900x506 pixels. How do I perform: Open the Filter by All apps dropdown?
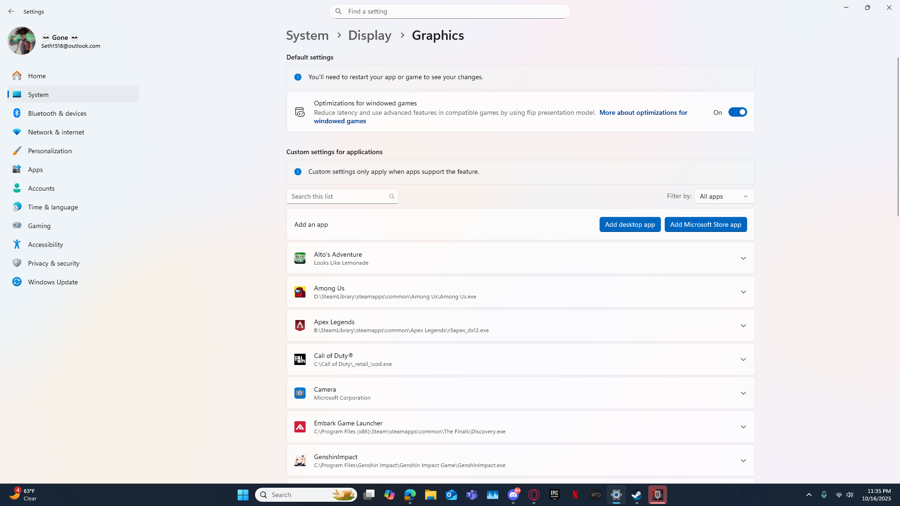point(724,196)
